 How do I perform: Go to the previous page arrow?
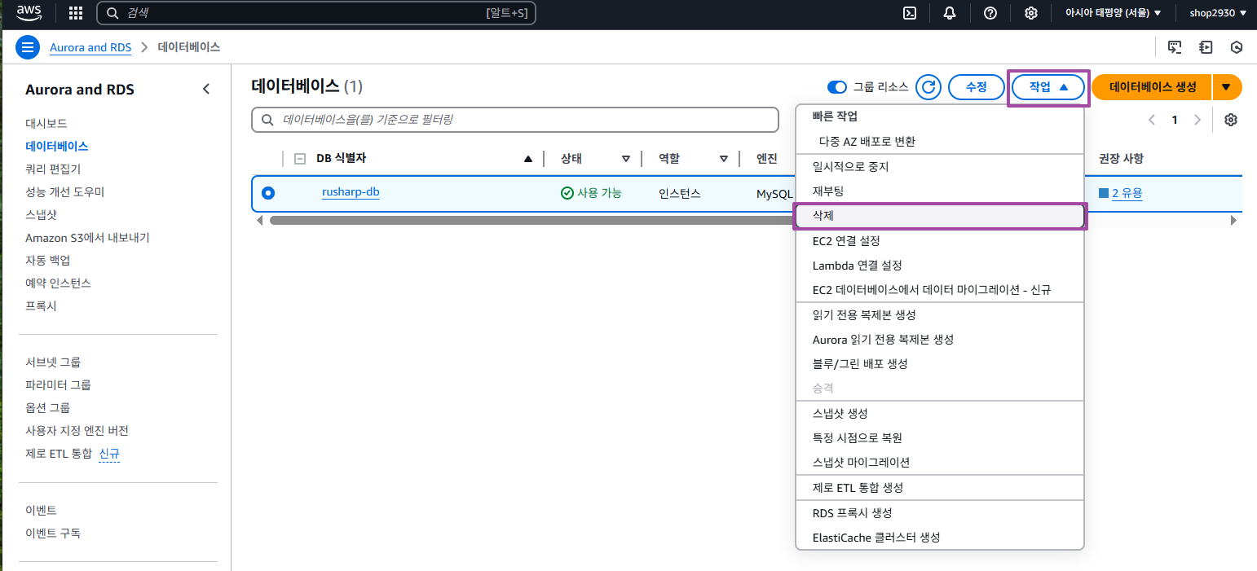(x=1152, y=120)
